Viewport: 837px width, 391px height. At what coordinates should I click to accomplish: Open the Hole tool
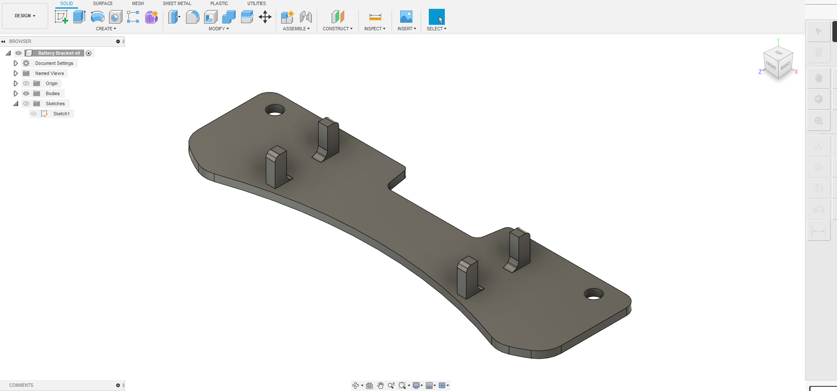coord(115,16)
